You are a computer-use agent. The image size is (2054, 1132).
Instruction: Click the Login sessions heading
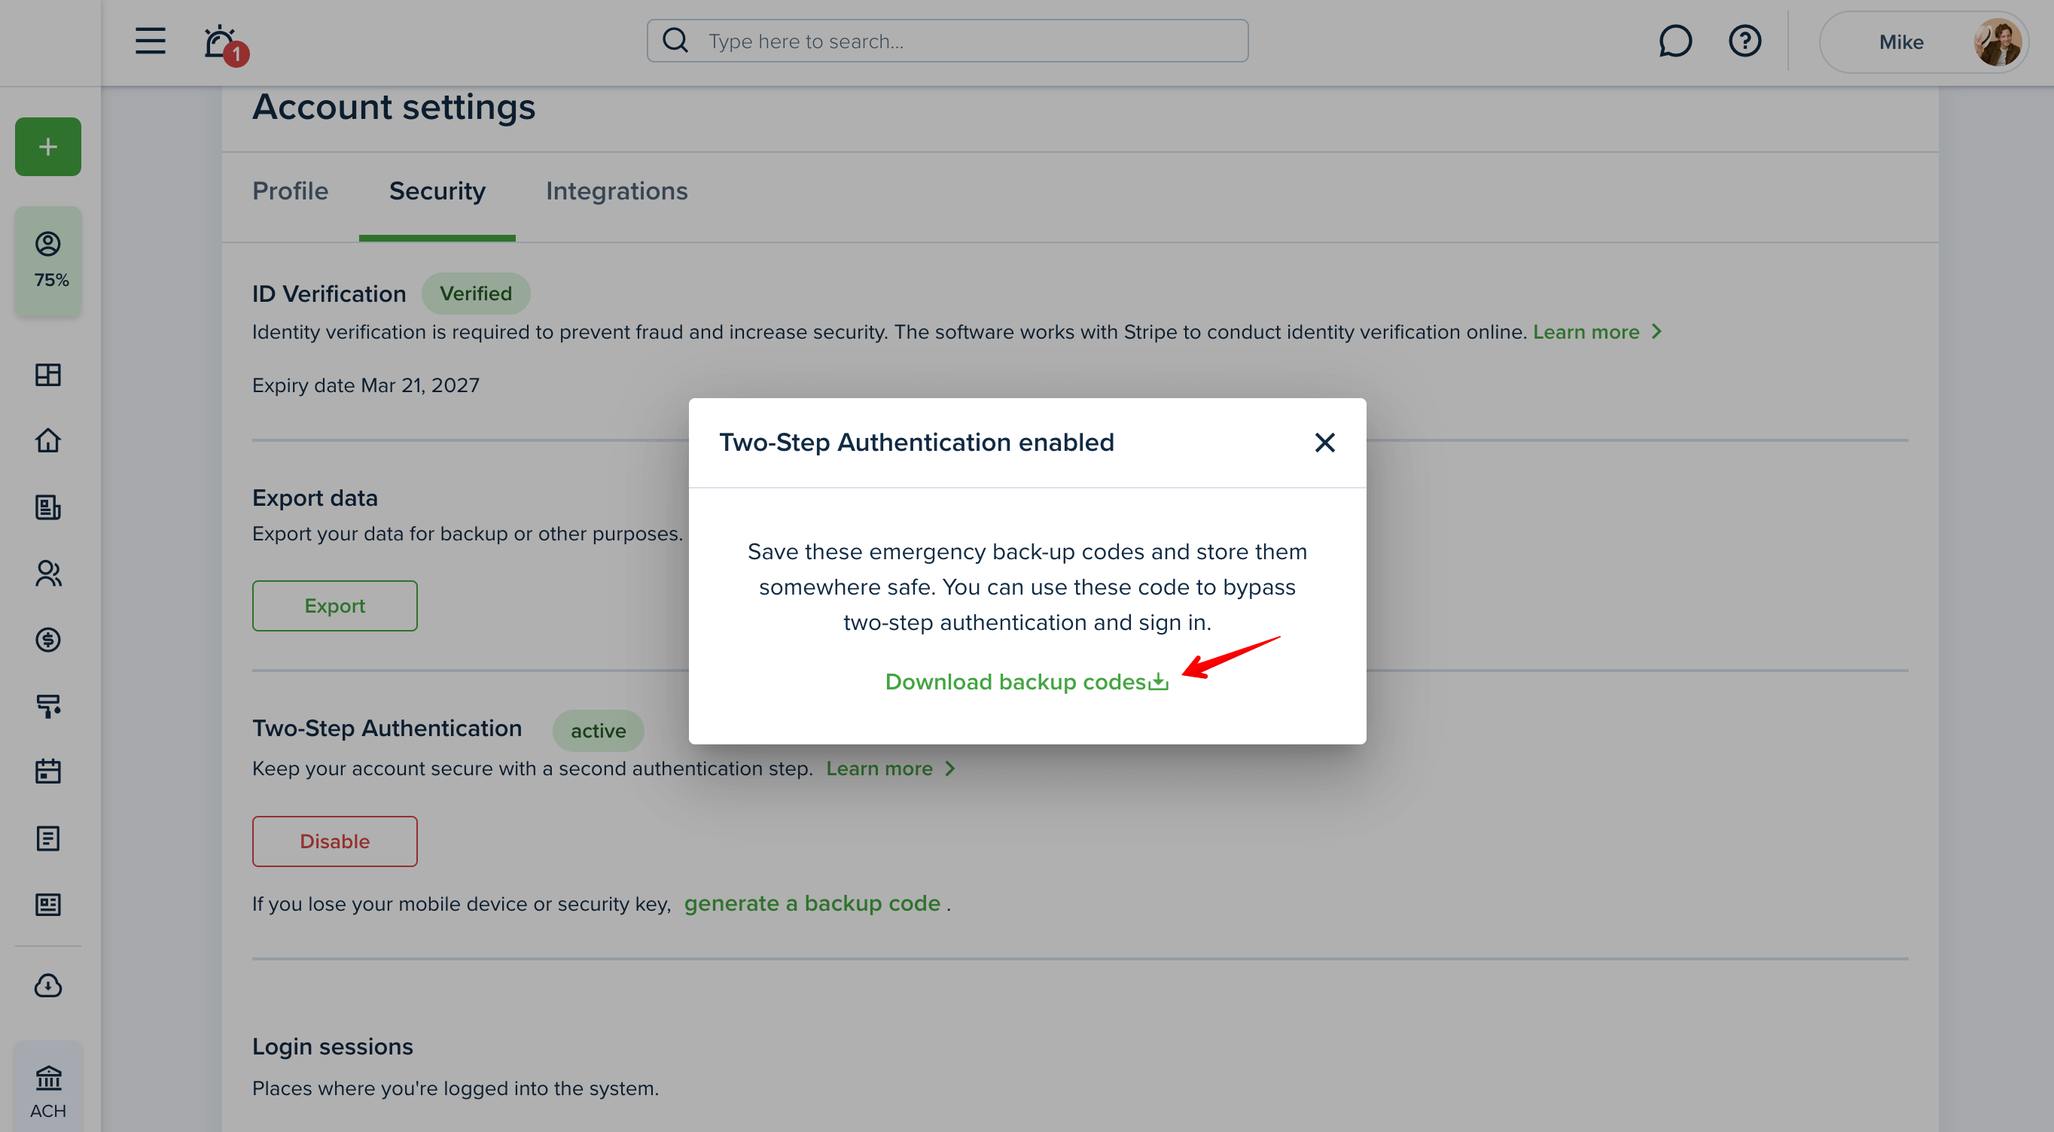(333, 1046)
